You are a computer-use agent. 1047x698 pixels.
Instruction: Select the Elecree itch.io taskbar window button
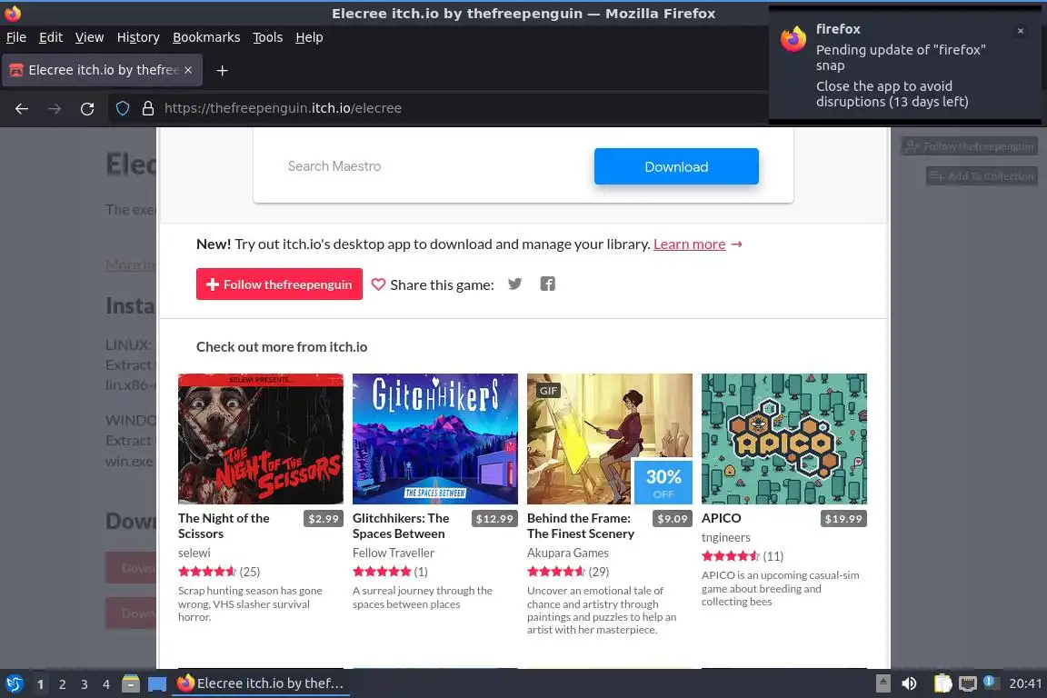point(261,683)
